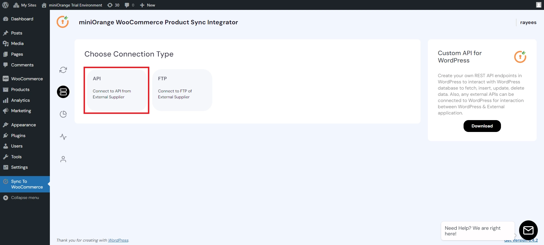Open My Sites in admin bar
Viewport: 544px width, 245px height.
[x=25, y=5]
